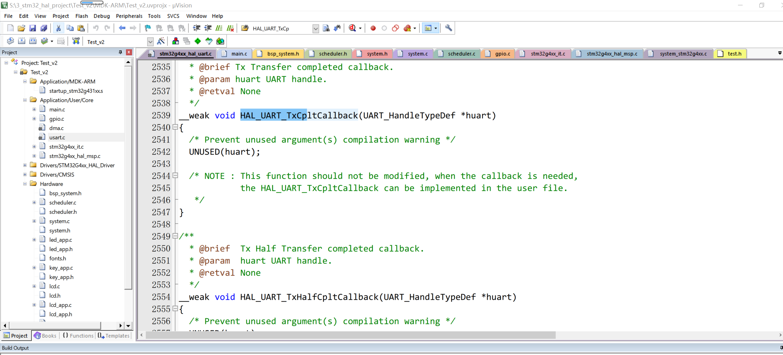This screenshot has height=355, width=783.
Task: Open Options for Target magic wand
Action: click(161, 41)
